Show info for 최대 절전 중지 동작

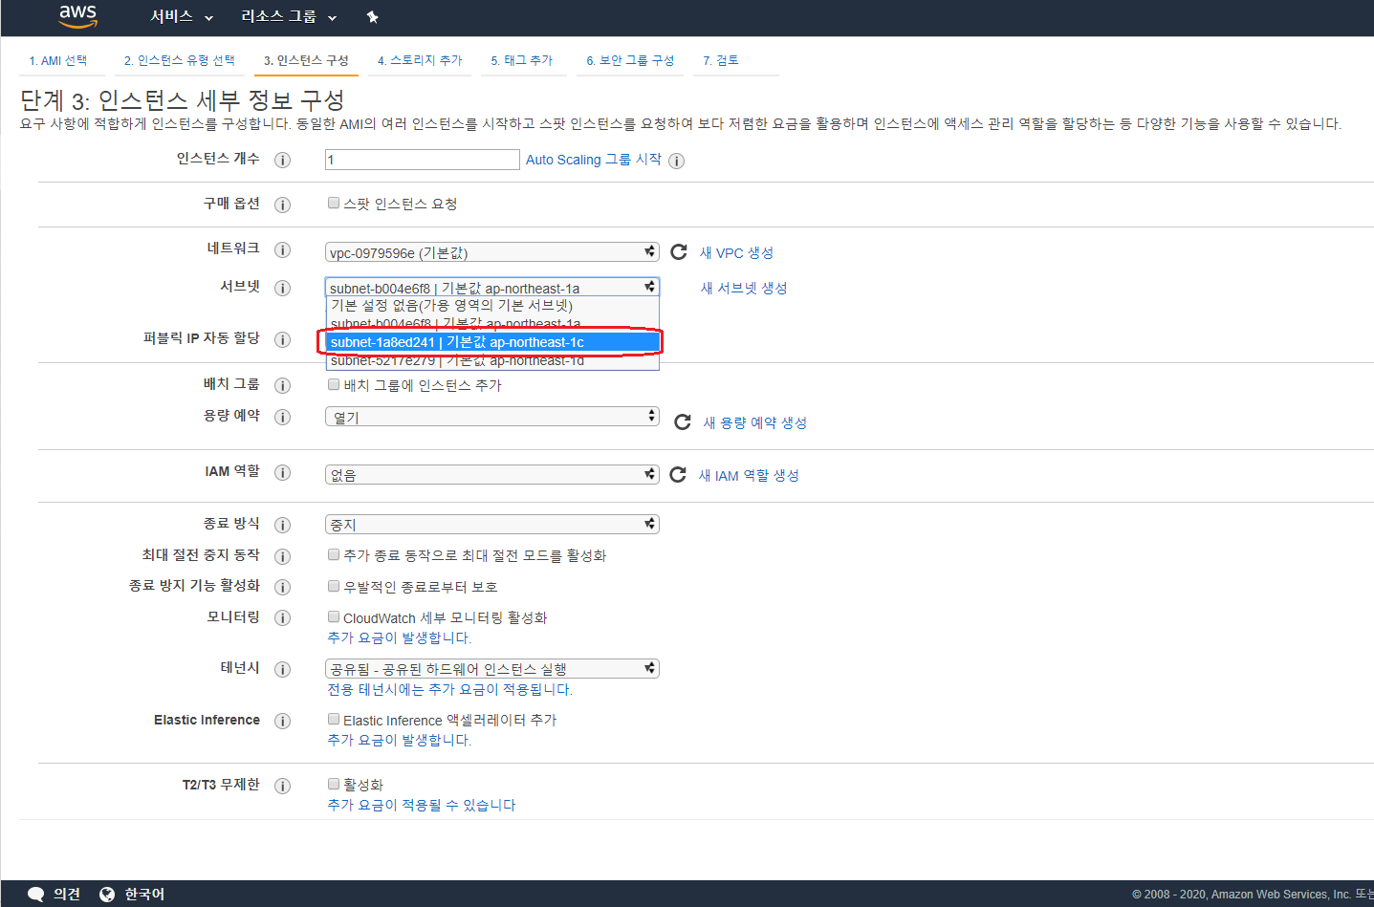[x=283, y=556]
